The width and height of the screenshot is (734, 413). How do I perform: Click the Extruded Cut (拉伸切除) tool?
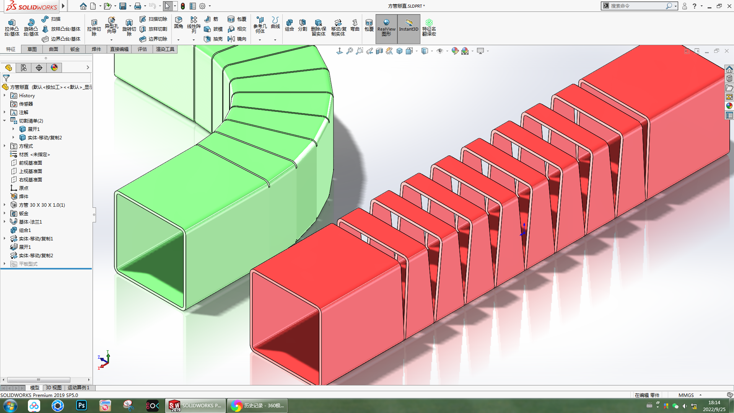point(94,27)
